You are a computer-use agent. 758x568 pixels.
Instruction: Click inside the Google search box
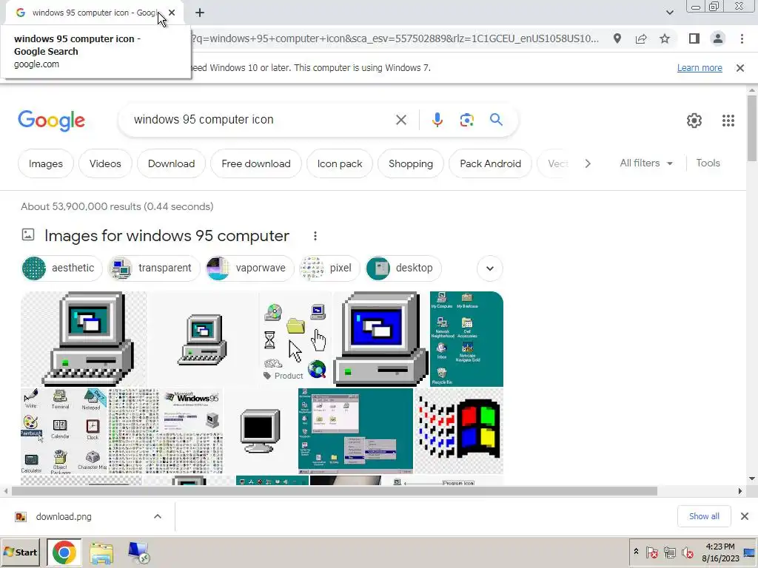[x=261, y=119]
